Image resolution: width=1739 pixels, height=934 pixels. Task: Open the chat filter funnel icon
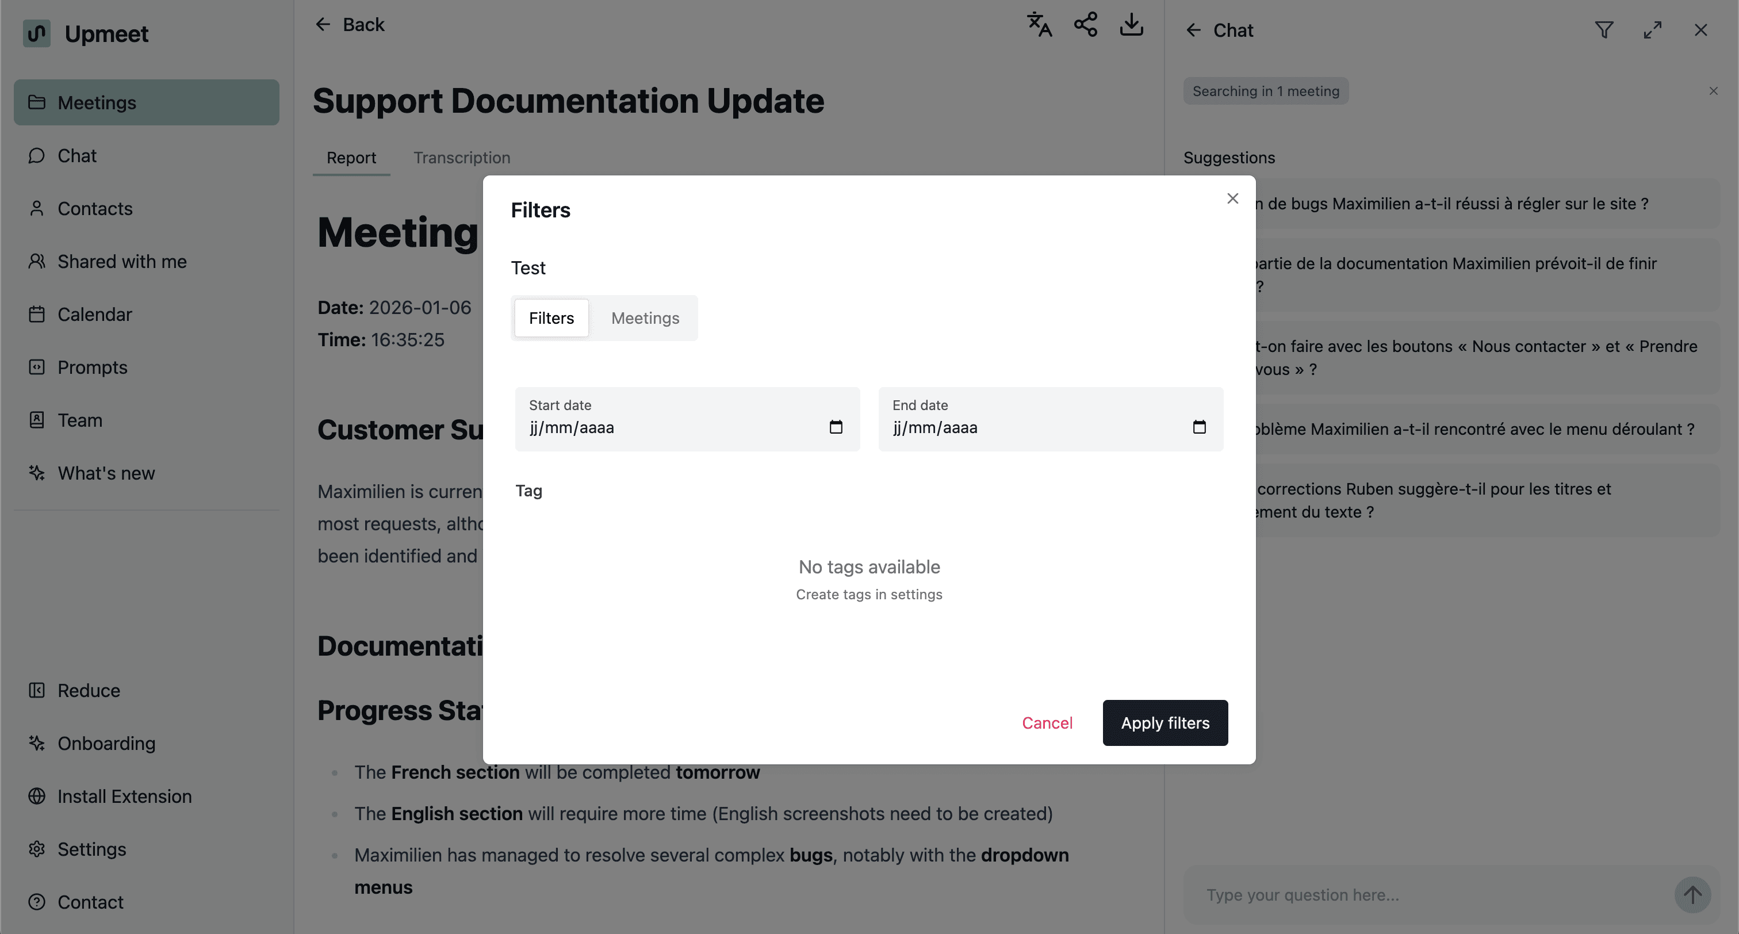click(x=1604, y=30)
